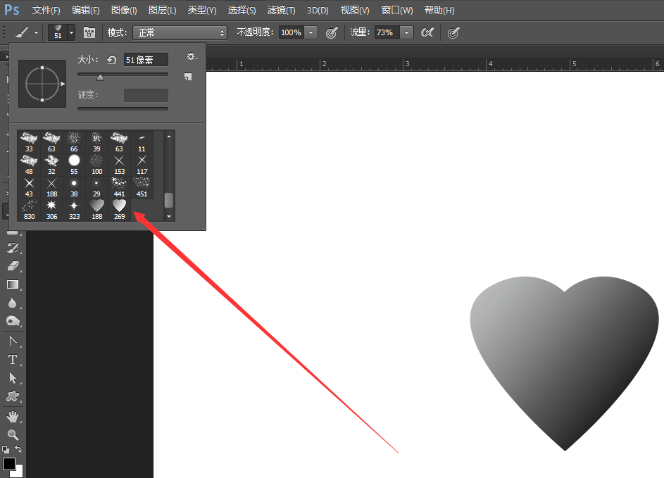Select the Convert Point pen tool
664x478 pixels.
[13, 341]
